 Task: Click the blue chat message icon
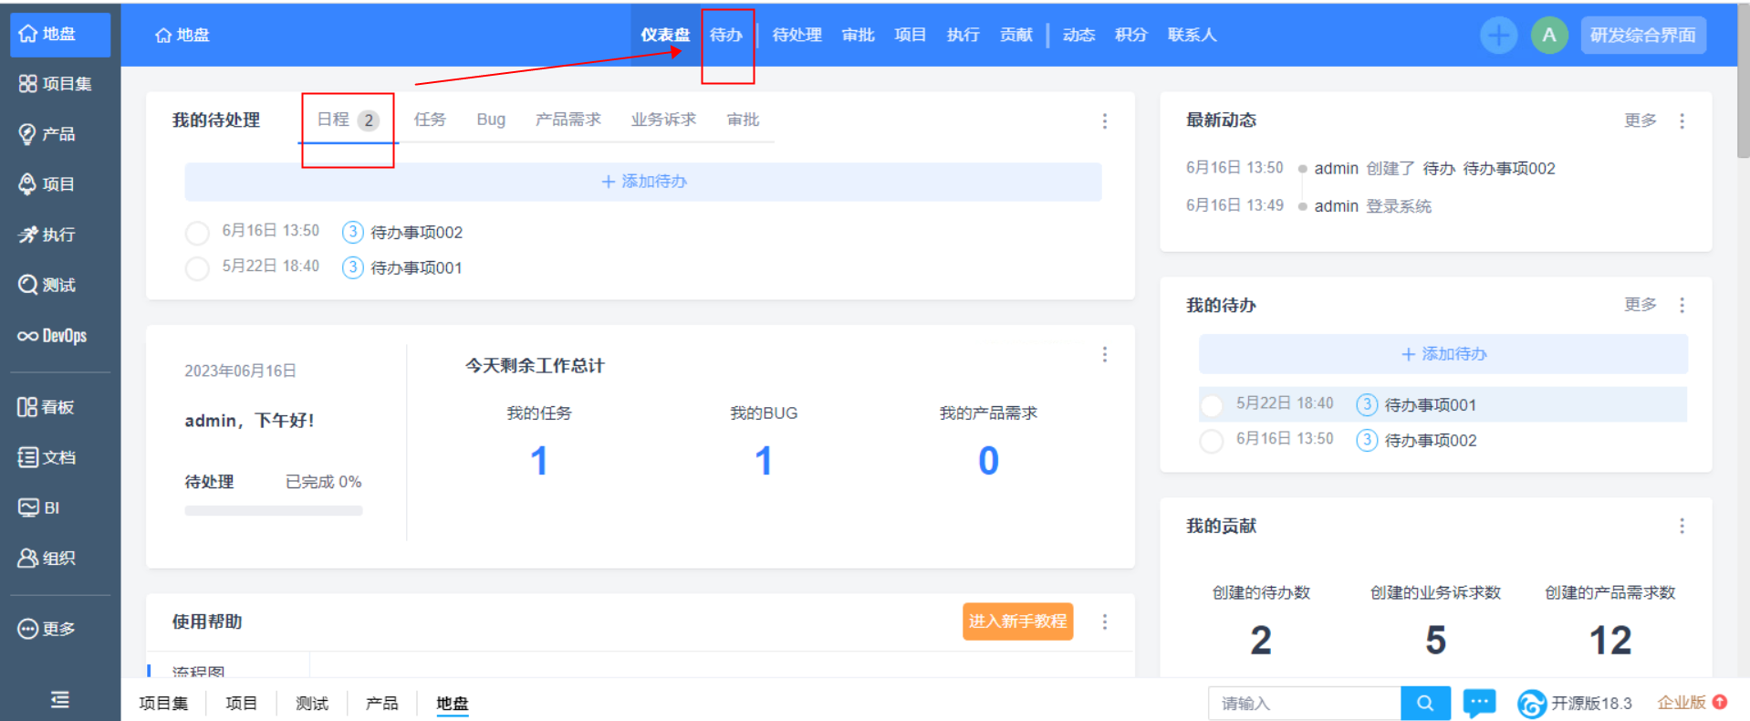[x=1479, y=703]
